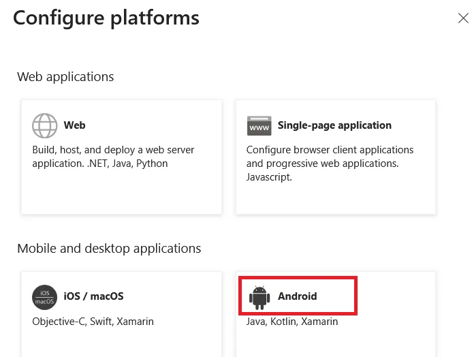Click the 'Build, host, and deploy' description
Image resolution: width=474 pixels, height=357 pixels.
click(x=113, y=157)
